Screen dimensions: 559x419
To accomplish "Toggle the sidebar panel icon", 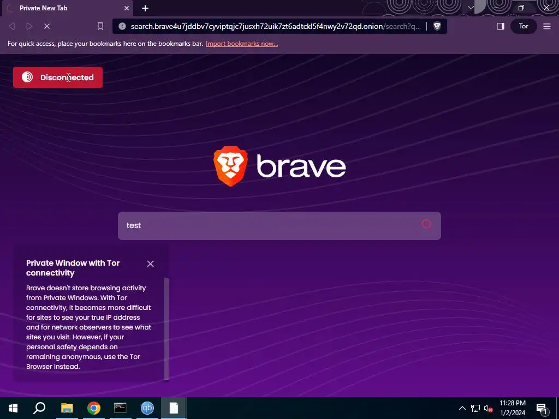I will 500,26.
